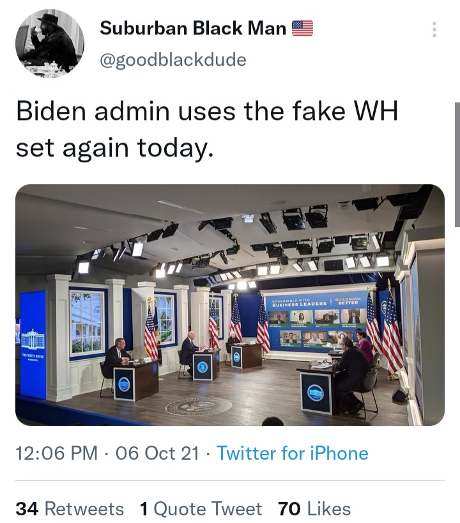Click the blue White House logo panel in photo
The width and height of the screenshot is (460, 523).
[x=33, y=344]
